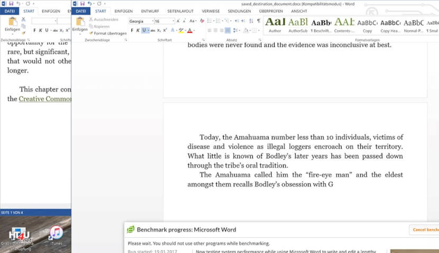
Task: Toggle italic (K) in the front Word window
Action: [x=138, y=30]
